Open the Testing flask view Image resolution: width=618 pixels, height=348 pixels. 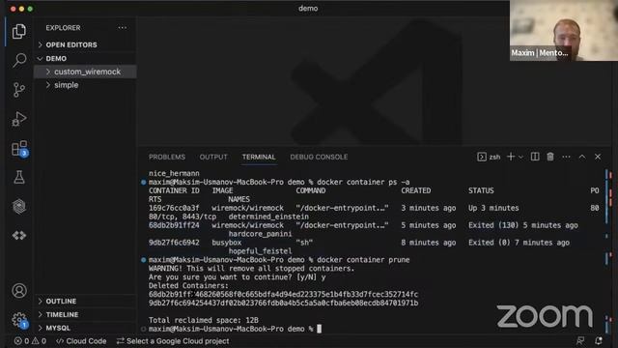pos(19,177)
